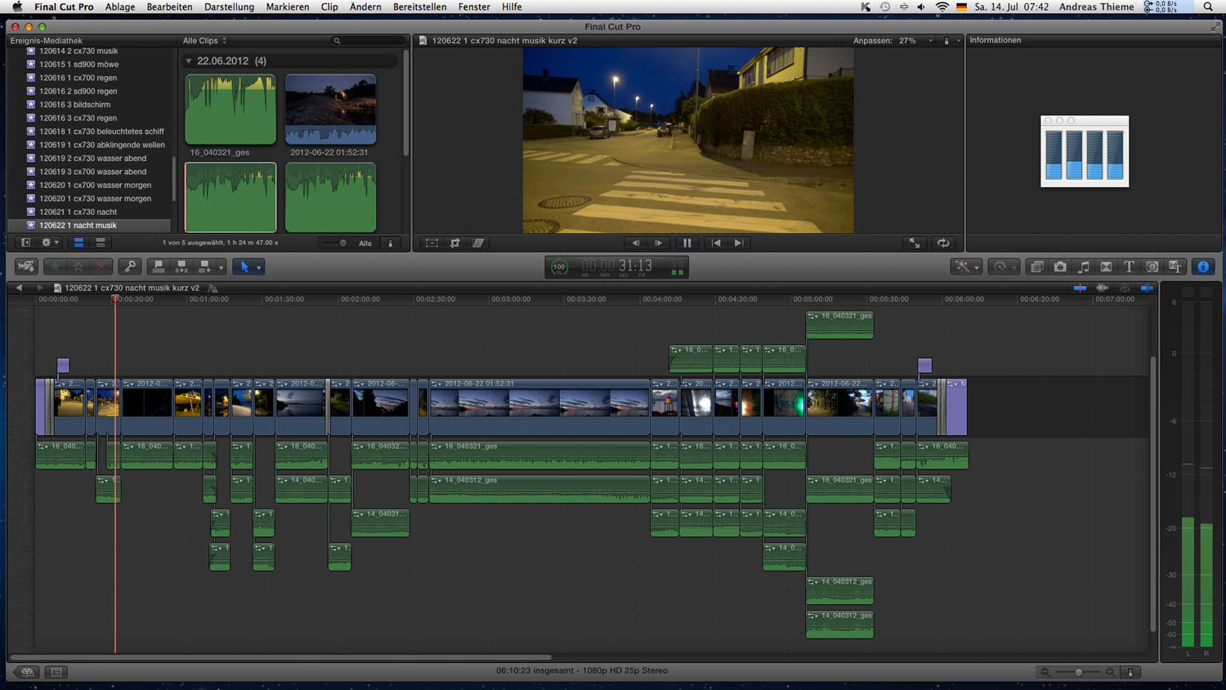
Task: Open the Fenster menu
Action: click(x=474, y=7)
